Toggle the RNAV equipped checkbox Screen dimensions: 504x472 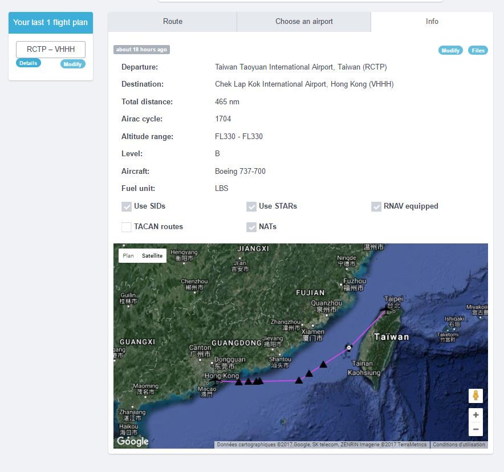pos(376,206)
